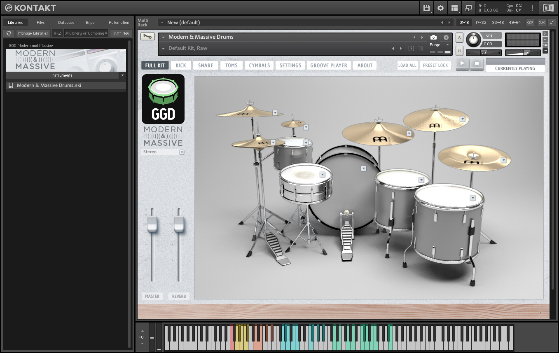The width and height of the screenshot is (559, 353).
Task: Switch to the KICK tab
Action: click(x=181, y=65)
